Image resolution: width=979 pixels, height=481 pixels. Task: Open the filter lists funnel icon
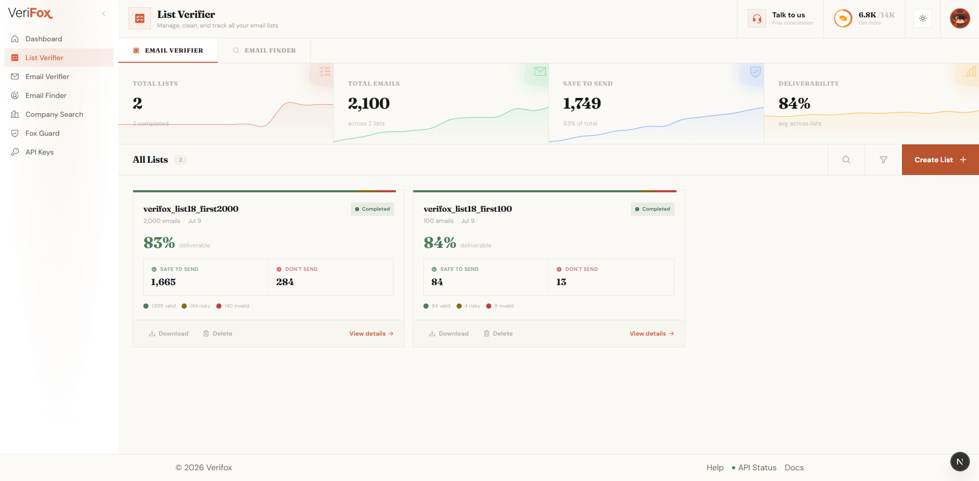pos(884,160)
